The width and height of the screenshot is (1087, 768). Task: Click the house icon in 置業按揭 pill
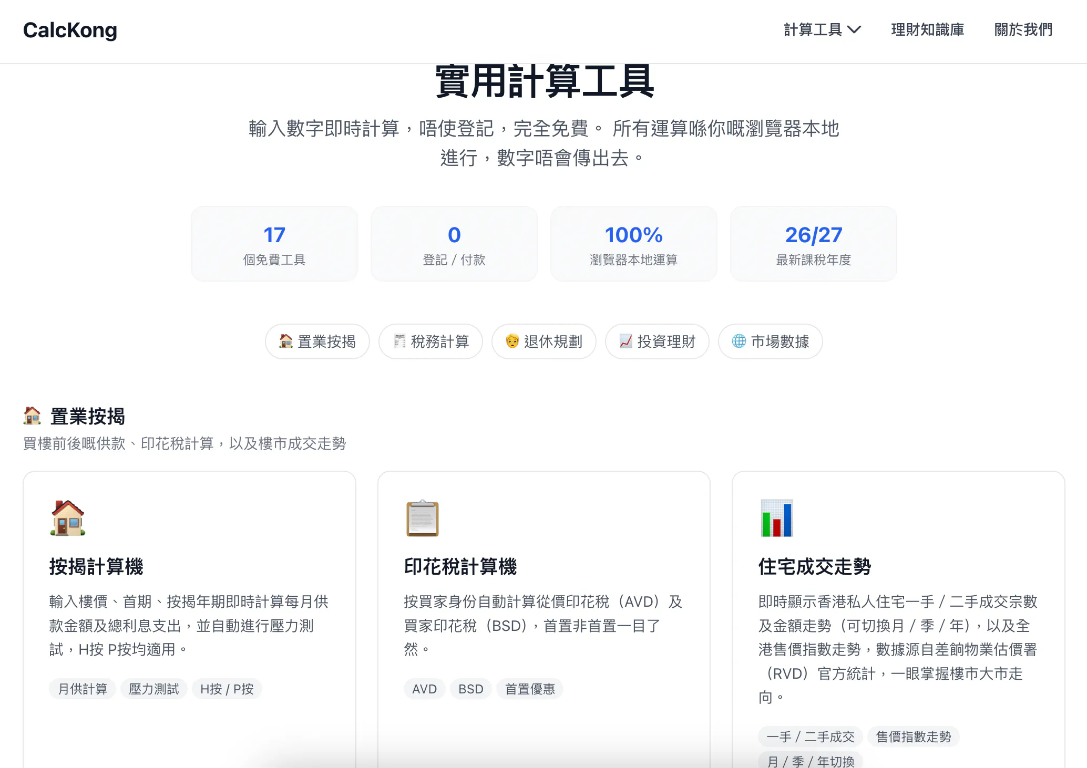[x=286, y=341]
